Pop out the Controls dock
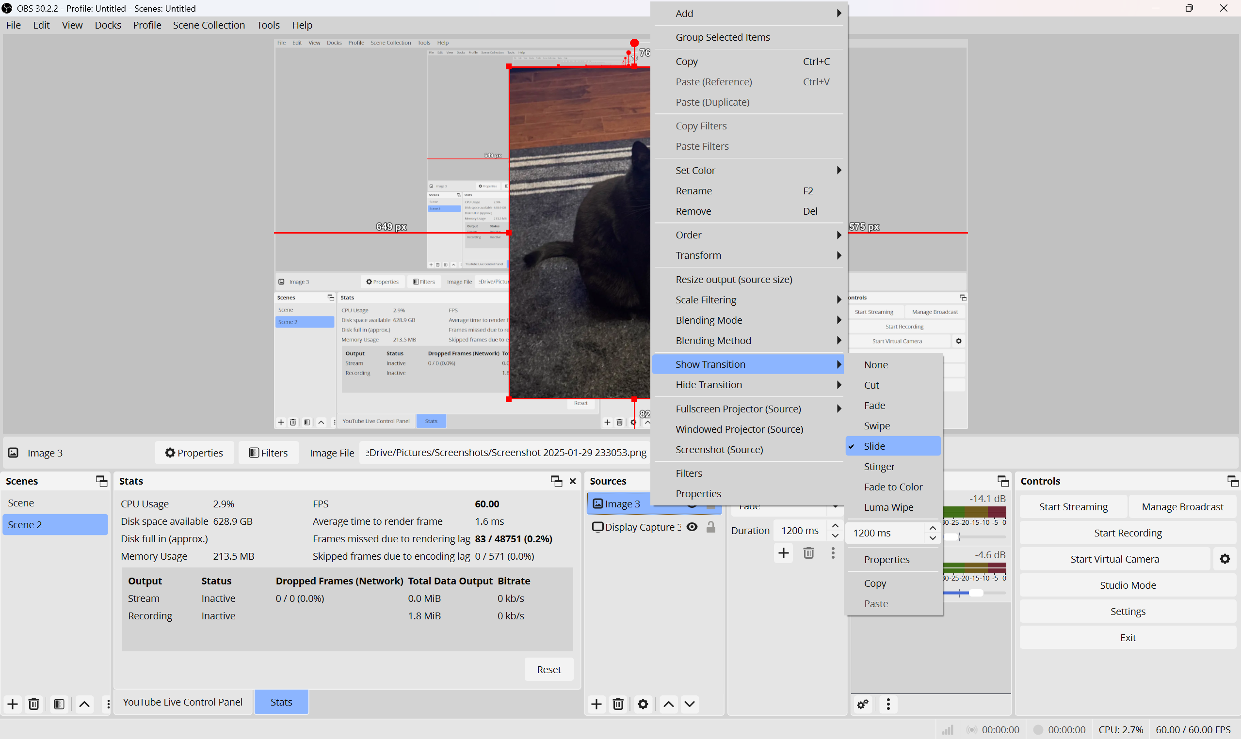Image resolution: width=1241 pixels, height=739 pixels. click(1233, 481)
